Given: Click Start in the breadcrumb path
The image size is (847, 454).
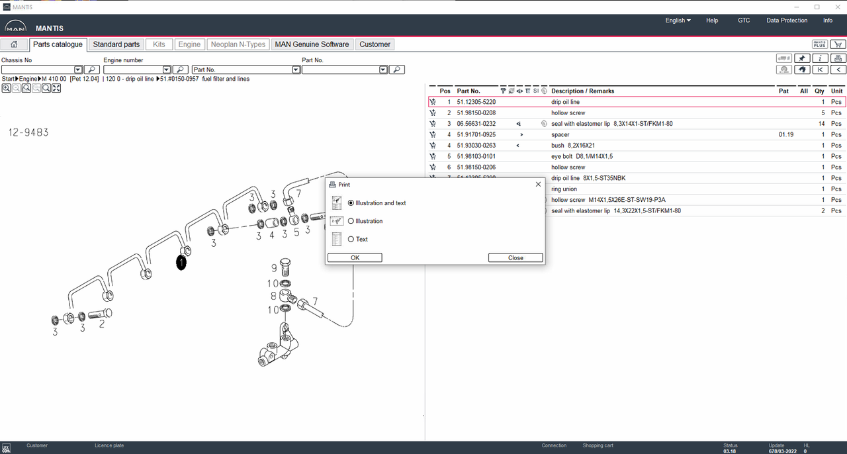Looking at the screenshot, I should 8,79.
